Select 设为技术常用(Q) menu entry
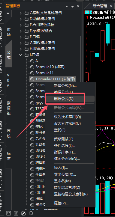115x217 pixels. (x=70, y=117)
